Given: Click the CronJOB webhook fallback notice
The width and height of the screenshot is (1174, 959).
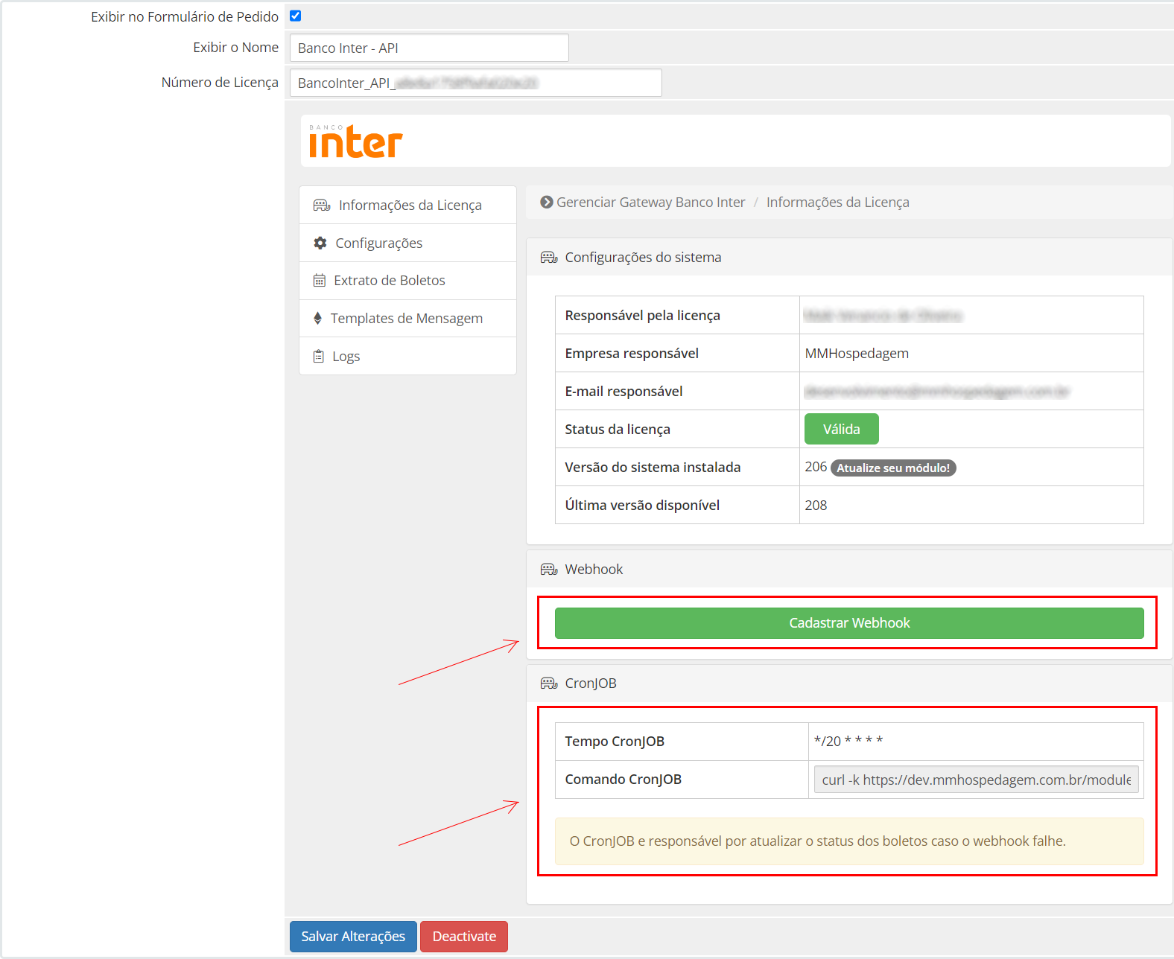Looking at the screenshot, I should pyautogui.click(x=849, y=841).
